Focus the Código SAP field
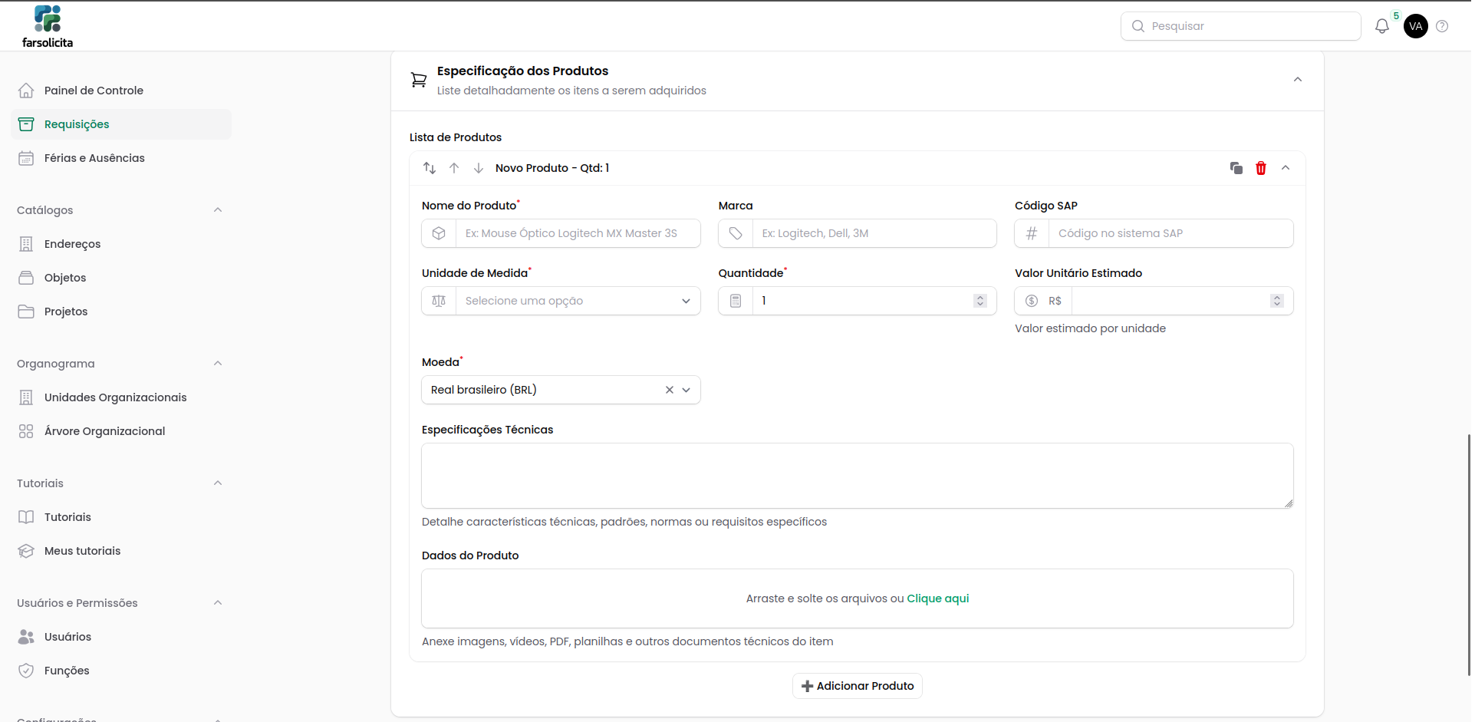The image size is (1475, 722). click(x=1154, y=233)
